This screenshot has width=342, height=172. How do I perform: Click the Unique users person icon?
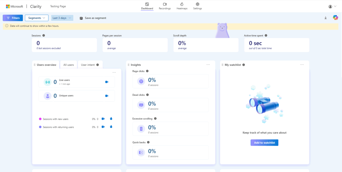click(x=47, y=96)
